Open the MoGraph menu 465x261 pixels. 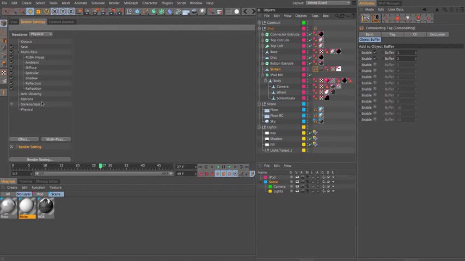pyautogui.click(x=131, y=3)
